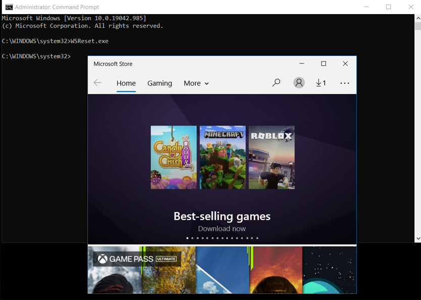Click Command Prompt scrollbar up arrow
Image resolution: width=421 pixels, height=300 pixels.
(418, 18)
